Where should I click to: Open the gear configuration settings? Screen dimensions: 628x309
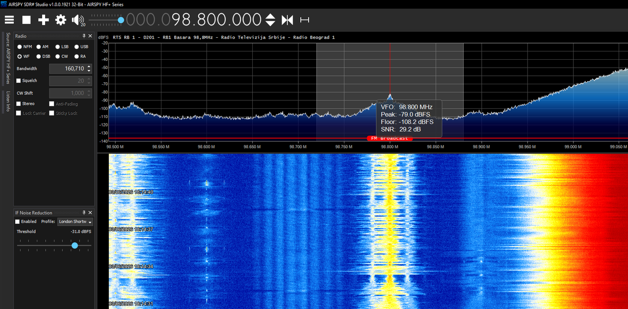point(61,20)
